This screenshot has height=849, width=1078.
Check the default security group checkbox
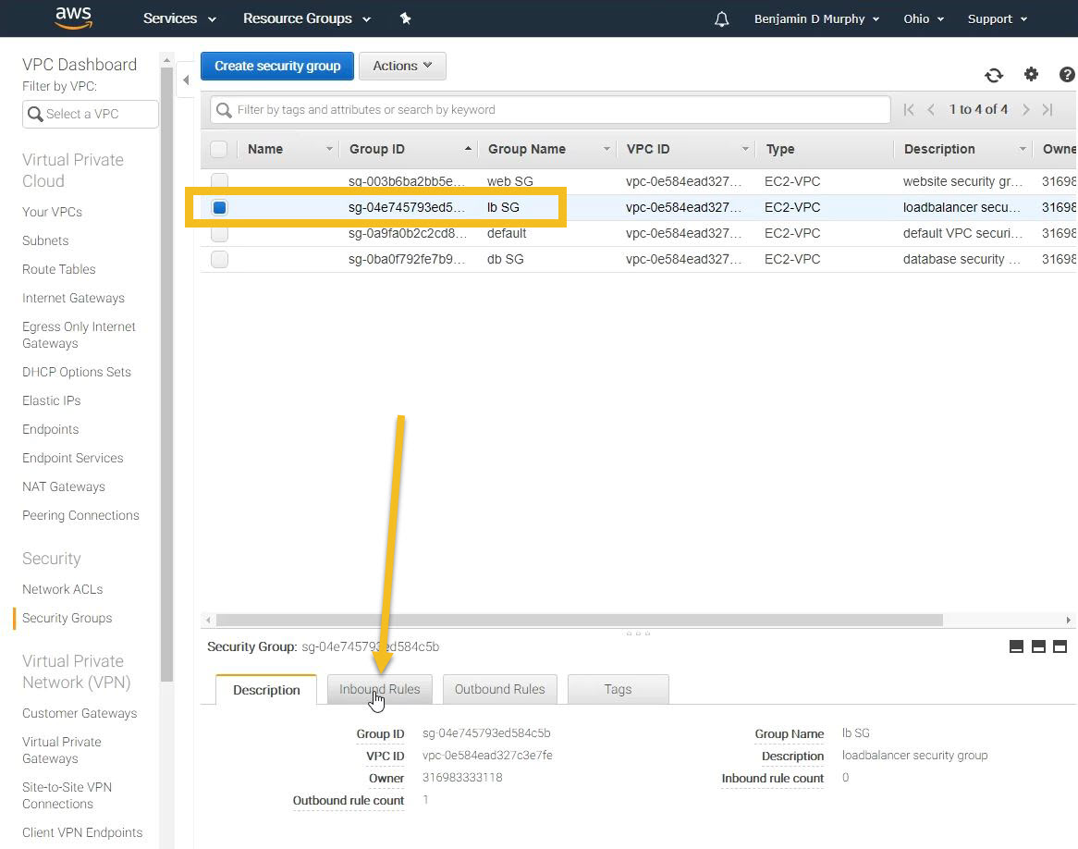click(219, 233)
